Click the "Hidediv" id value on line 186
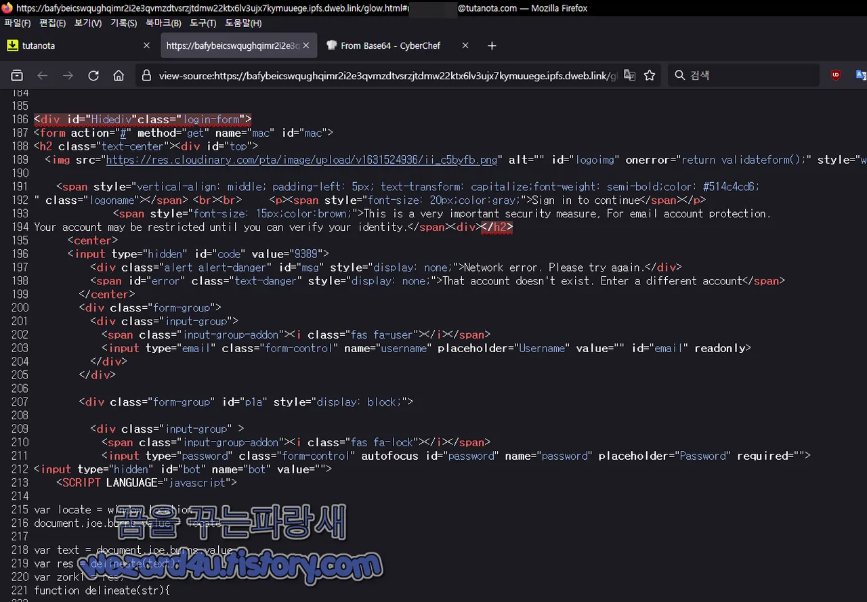Image resolution: width=867 pixels, height=602 pixels. (x=111, y=120)
